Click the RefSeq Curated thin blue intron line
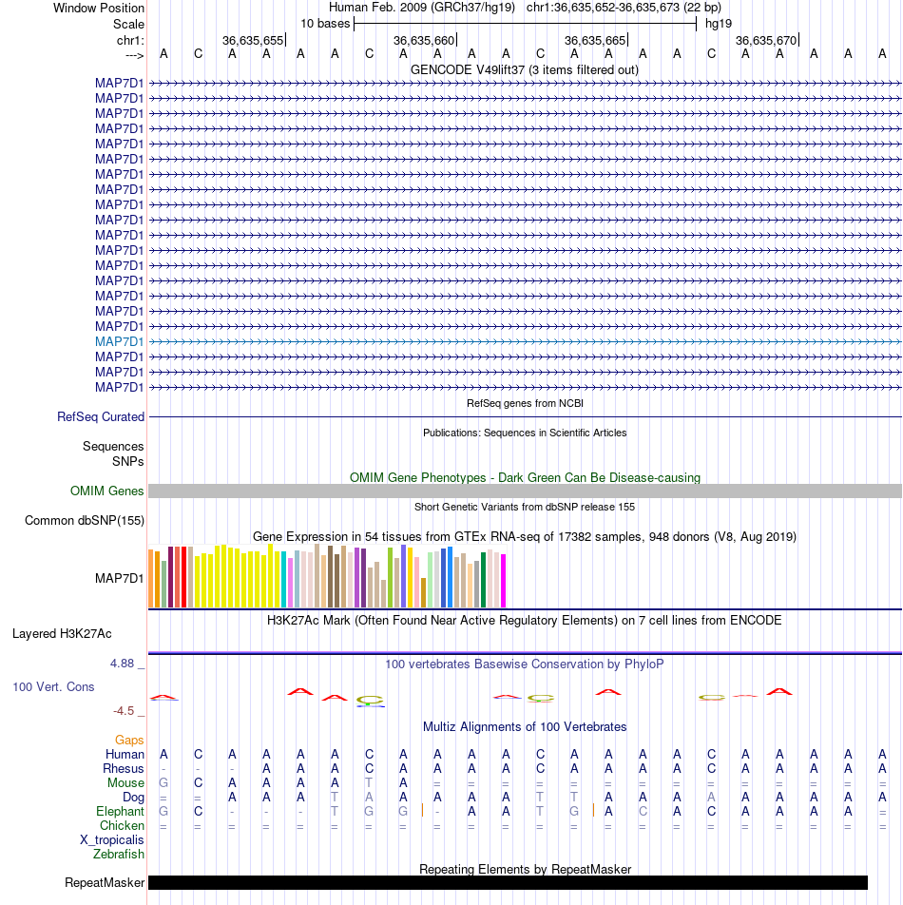Viewport: 903px width, 905px height. (525, 416)
